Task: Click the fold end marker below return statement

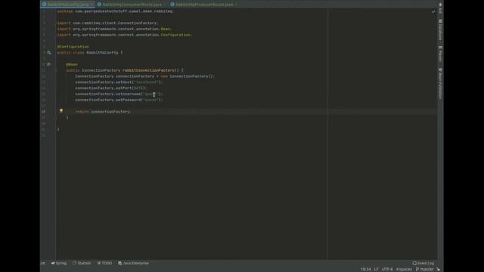Action: tap(56, 118)
